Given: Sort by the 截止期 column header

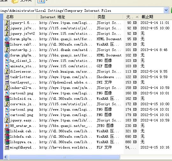Looking at the screenshot, I should point(155,17).
